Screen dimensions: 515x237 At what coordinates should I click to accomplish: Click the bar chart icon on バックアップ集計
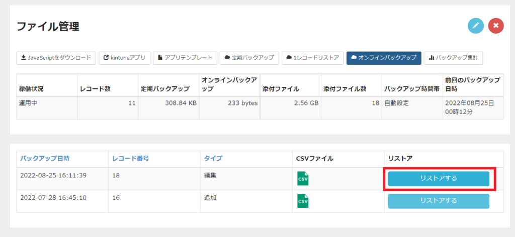431,58
